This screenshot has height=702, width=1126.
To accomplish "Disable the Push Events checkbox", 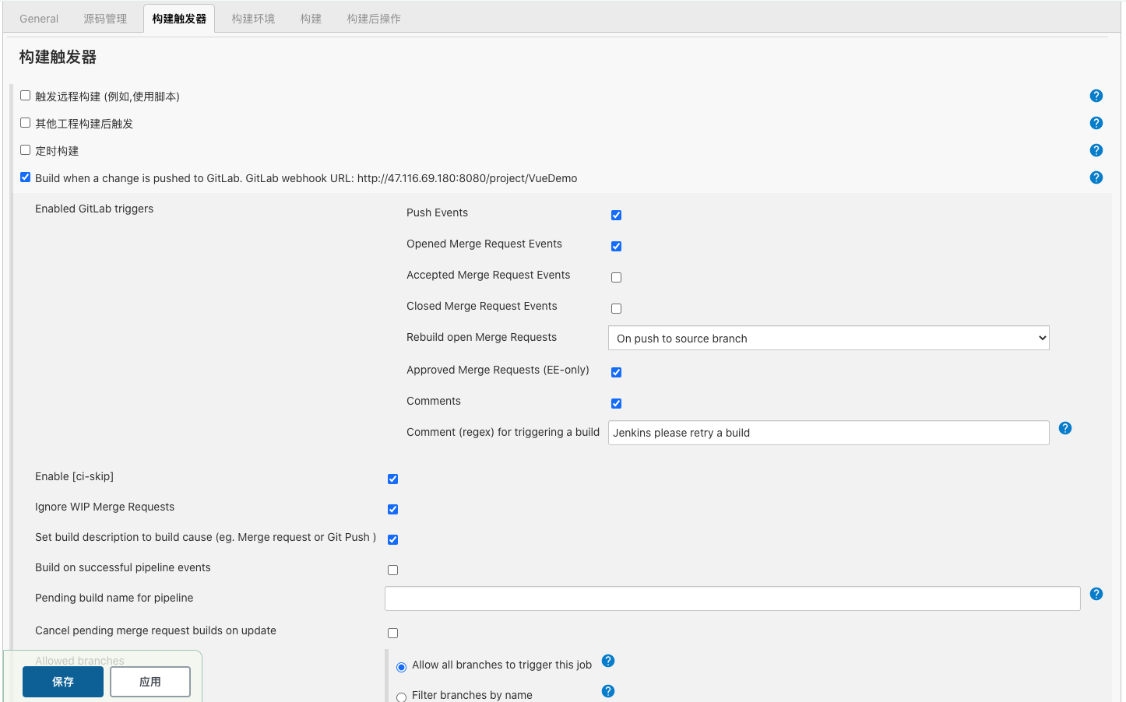I will click(616, 215).
